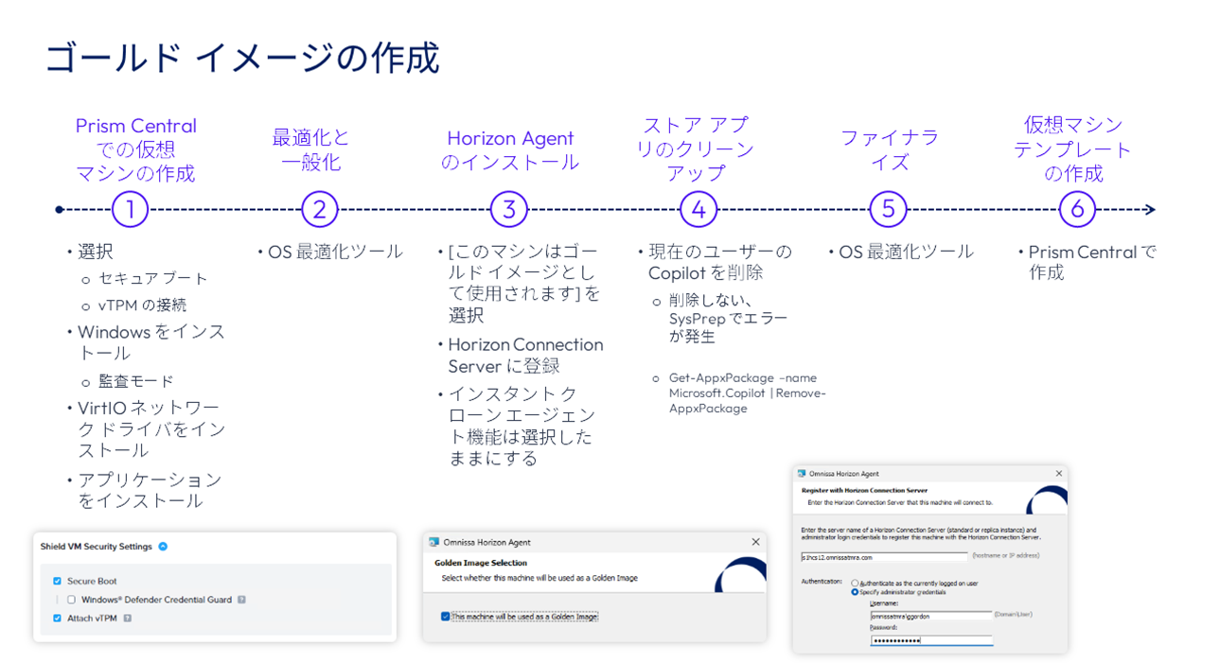Click the slide title ゴールド イメージの作成

tap(242, 58)
